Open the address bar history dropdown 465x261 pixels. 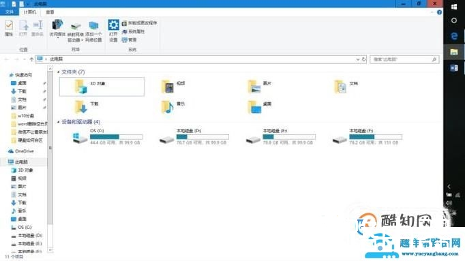(x=358, y=59)
